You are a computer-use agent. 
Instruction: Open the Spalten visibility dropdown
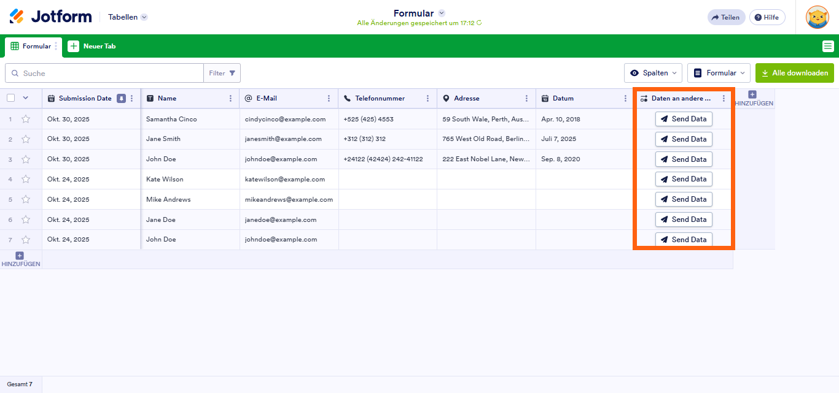pos(653,73)
